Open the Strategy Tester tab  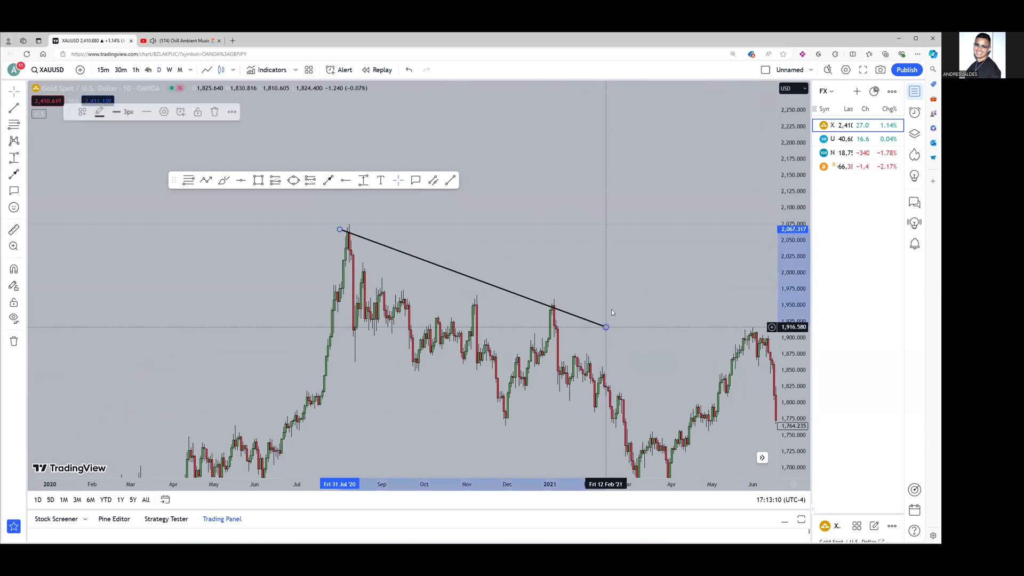(166, 519)
